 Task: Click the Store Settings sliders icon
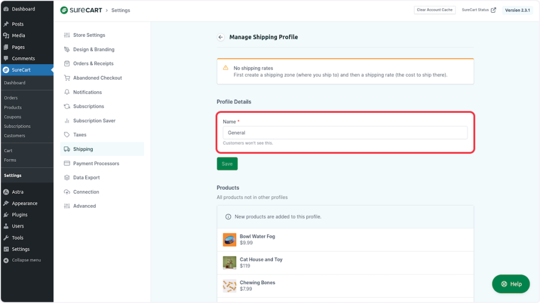tap(67, 35)
